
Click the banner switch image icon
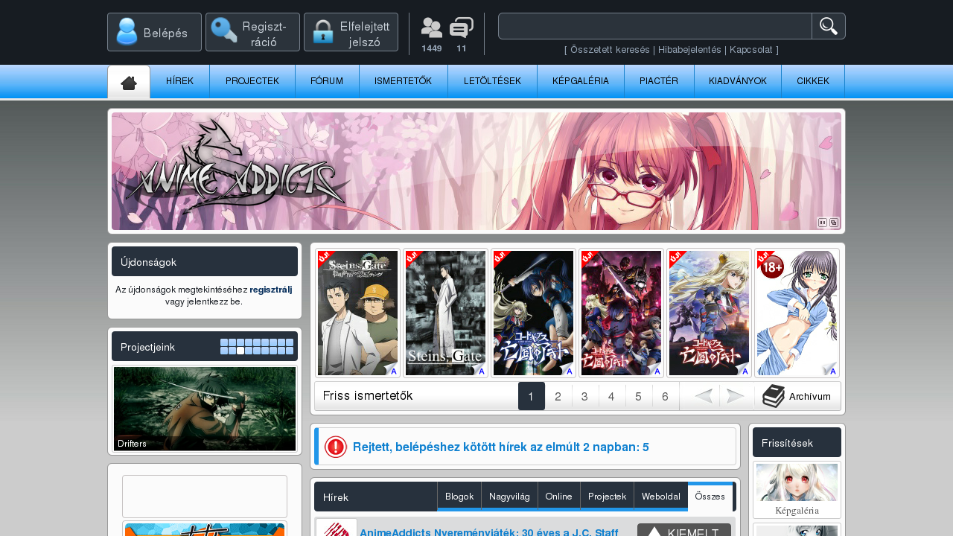tap(834, 222)
